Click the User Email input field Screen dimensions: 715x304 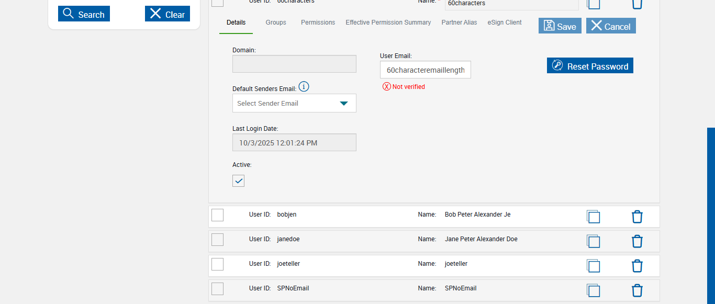pos(425,70)
